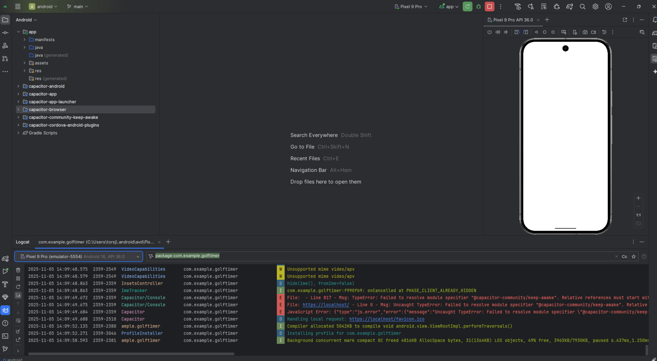The image size is (657, 361).
Task: Rotate the emulator left
Action: [x=517, y=32]
